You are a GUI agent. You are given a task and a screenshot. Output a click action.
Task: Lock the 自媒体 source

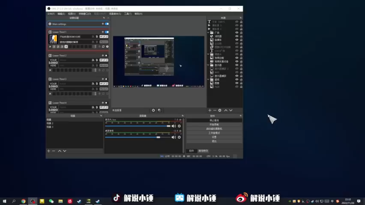pyautogui.click(x=241, y=40)
